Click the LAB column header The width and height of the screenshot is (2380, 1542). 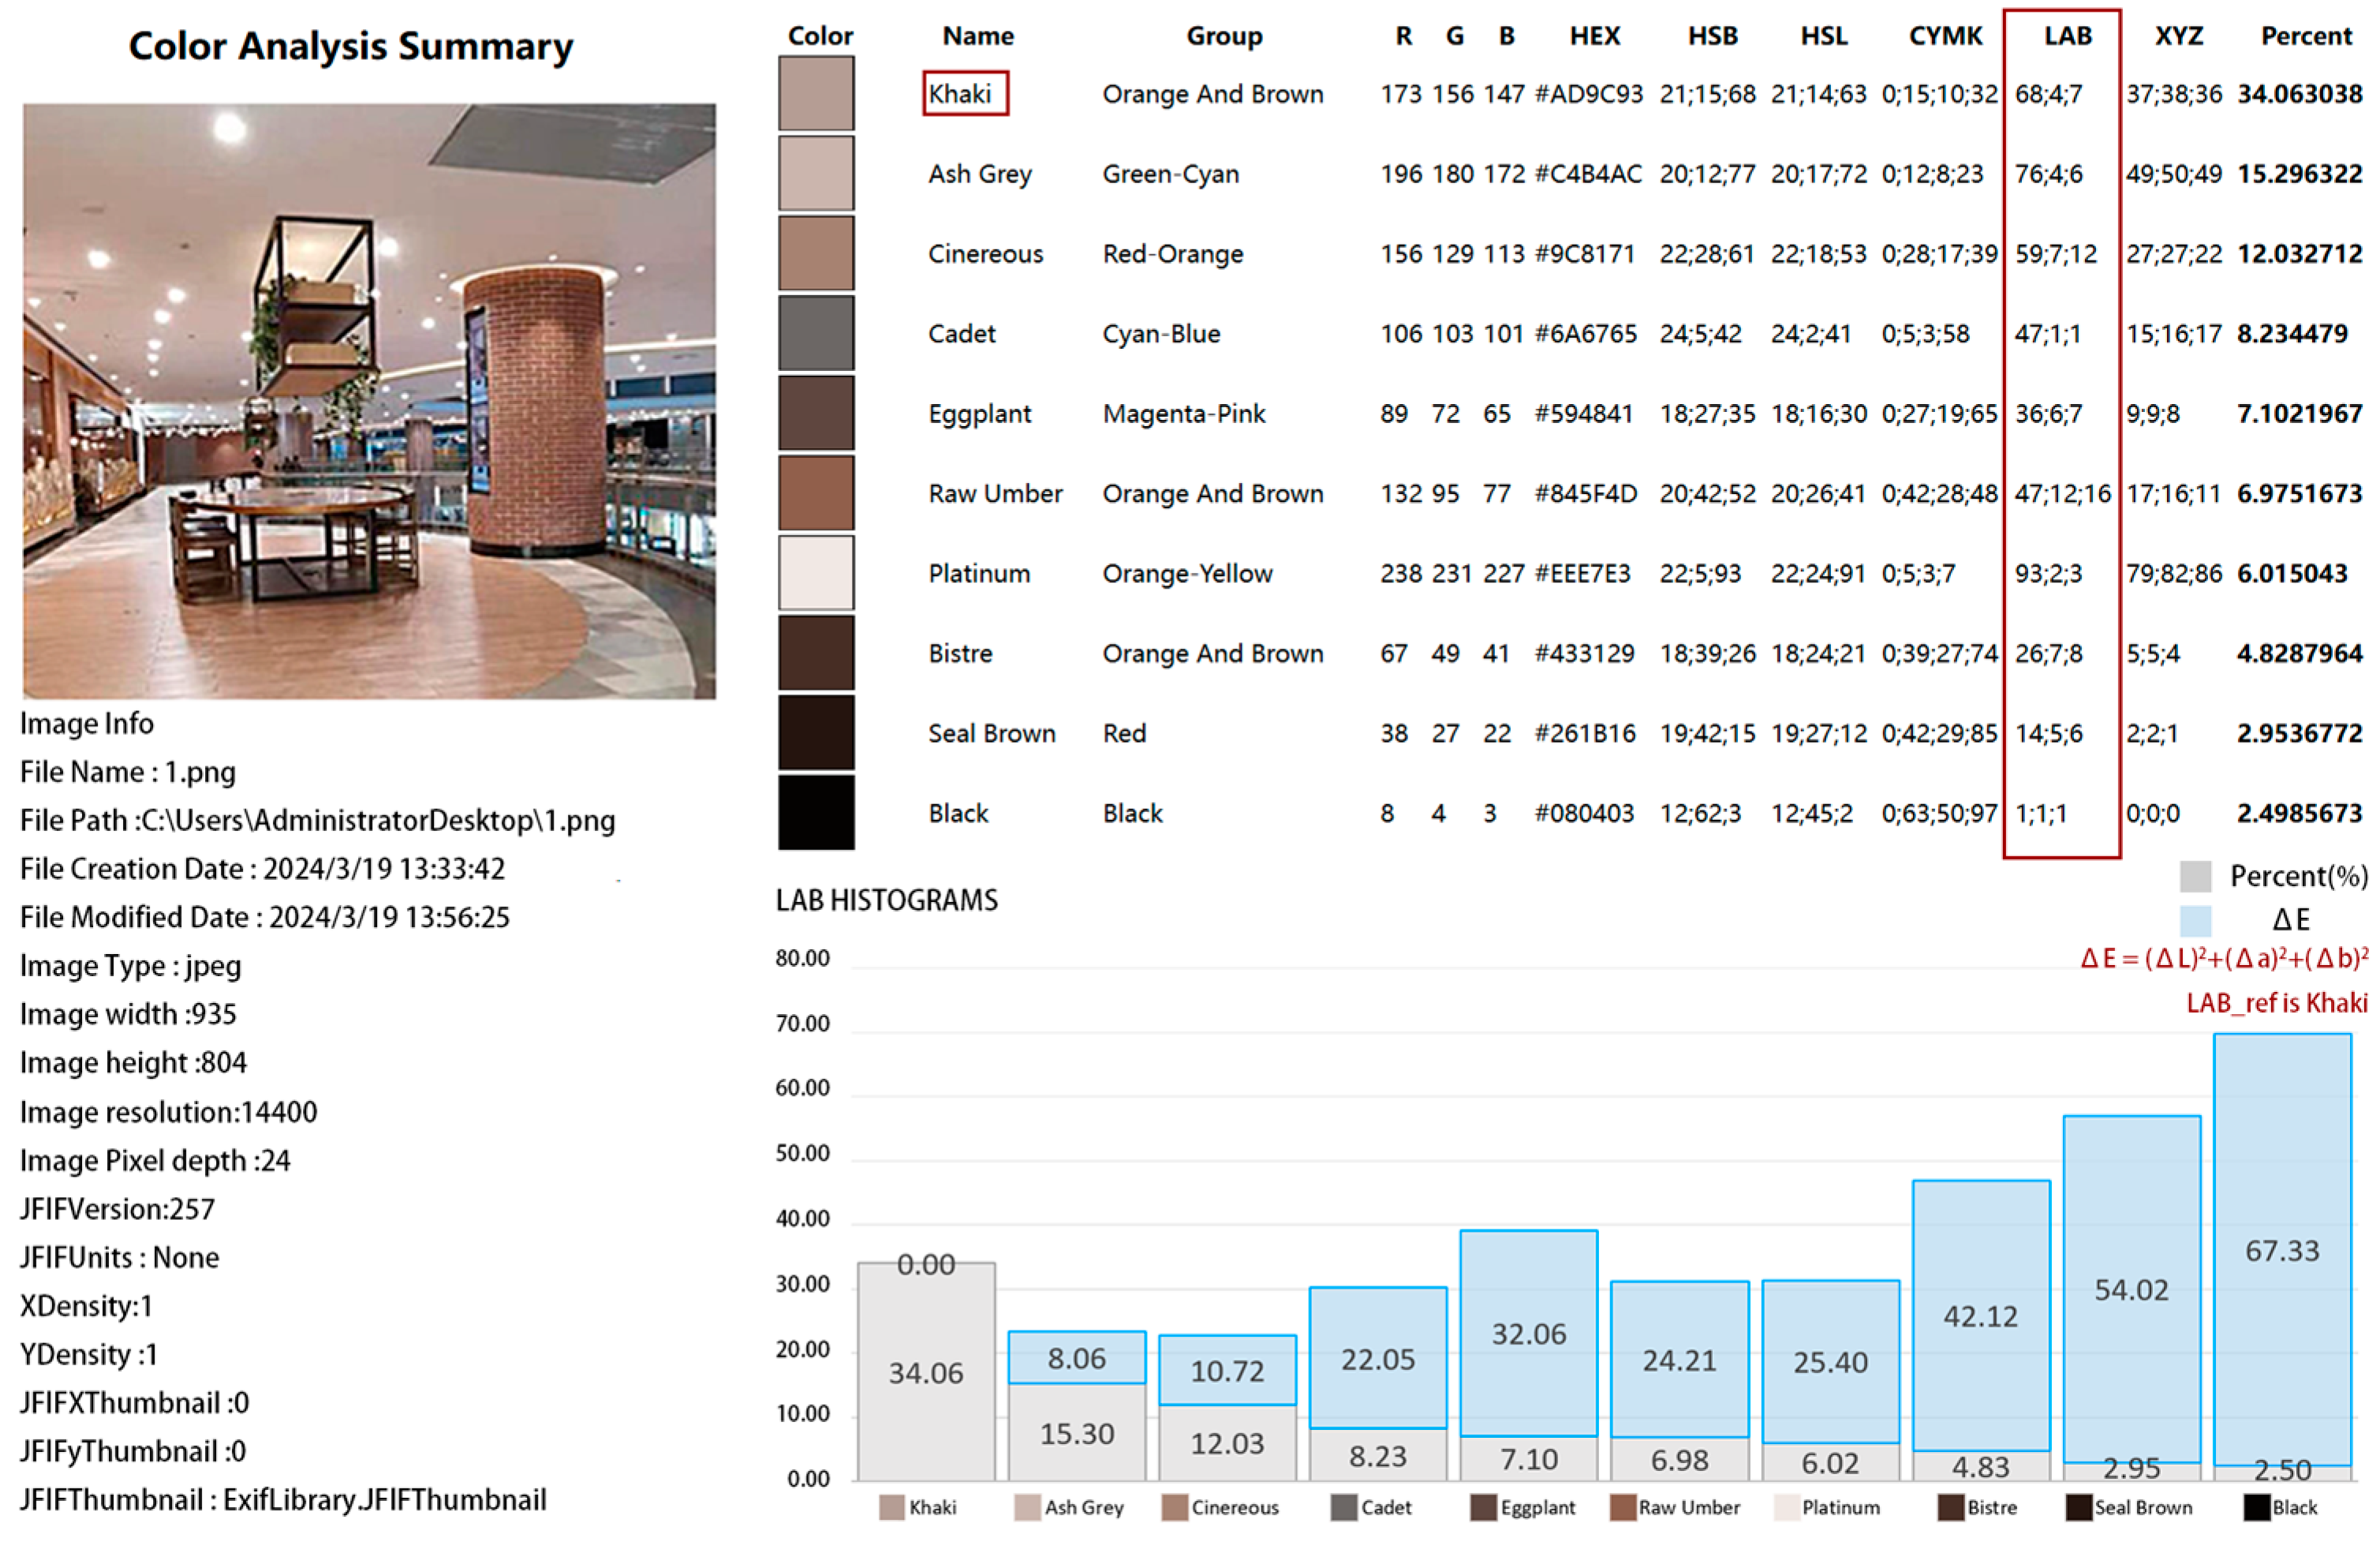tap(2067, 36)
